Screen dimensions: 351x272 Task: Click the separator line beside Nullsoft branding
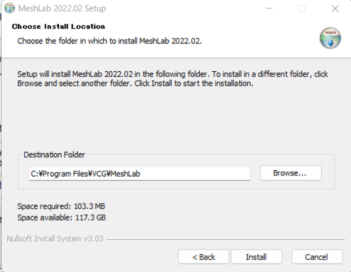[x=226, y=240]
